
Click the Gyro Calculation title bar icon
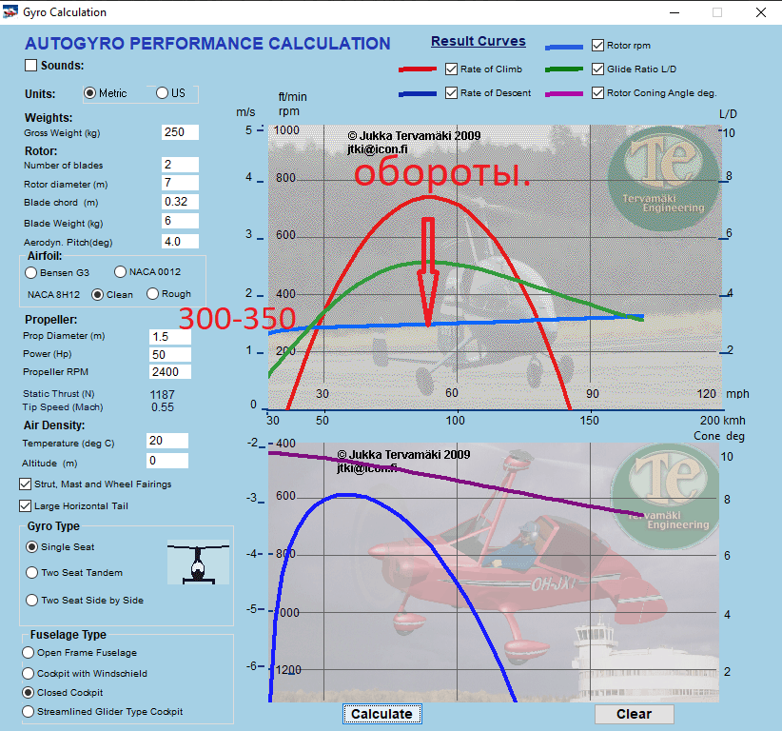10,11
